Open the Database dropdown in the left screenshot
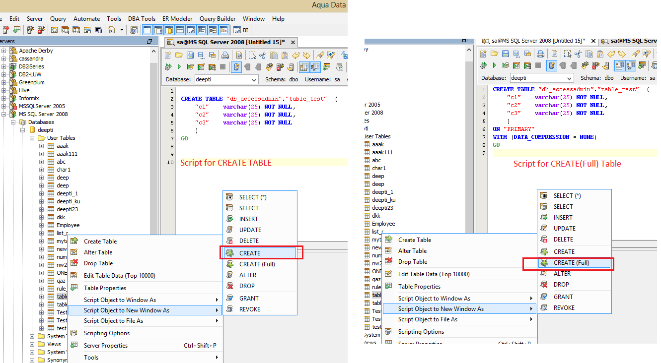661x363 pixels. coord(254,79)
